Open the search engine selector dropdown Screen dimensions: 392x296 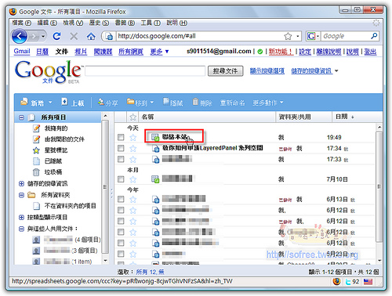(318, 36)
